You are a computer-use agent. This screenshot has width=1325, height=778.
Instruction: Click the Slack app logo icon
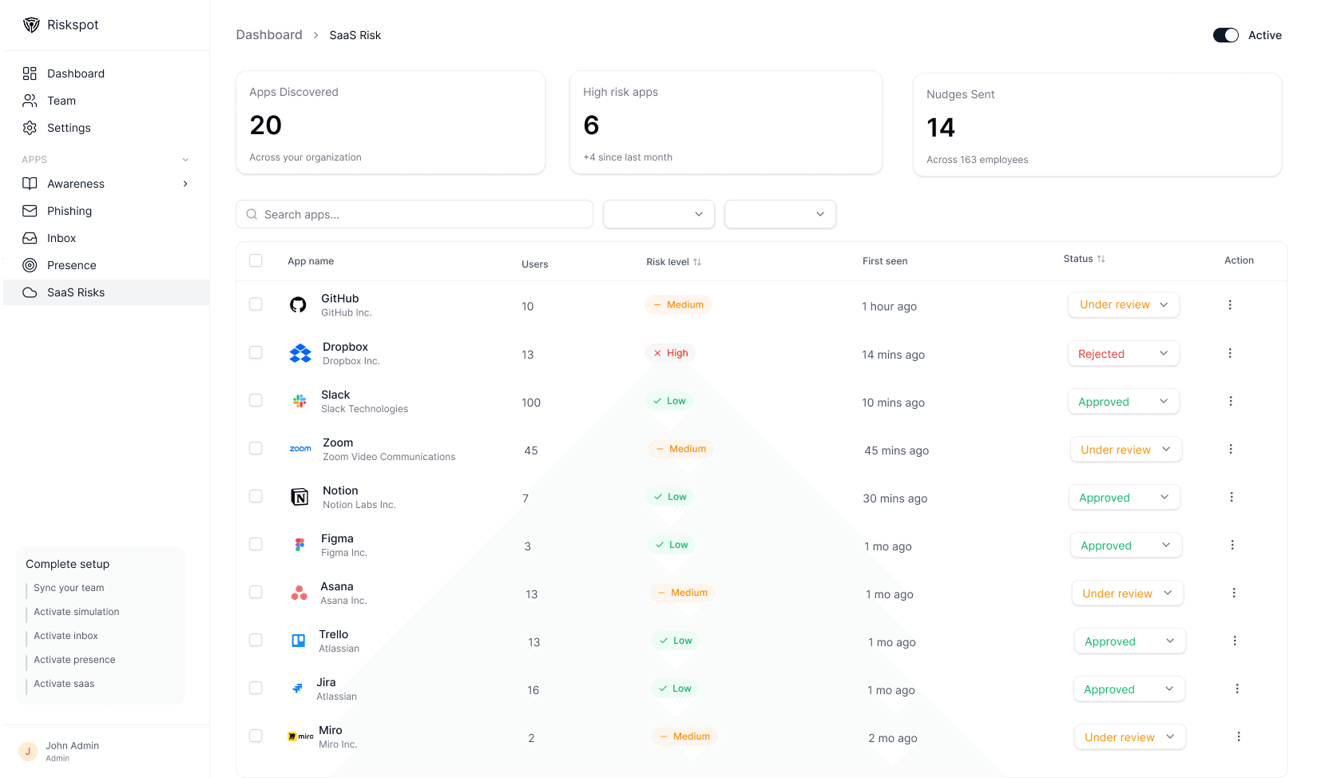pos(300,401)
